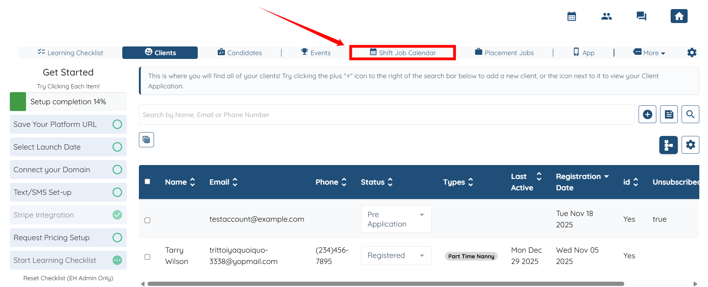Switch to Candidates tab
Screen dimensions: 708x287
pyautogui.click(x=240, y=52)
